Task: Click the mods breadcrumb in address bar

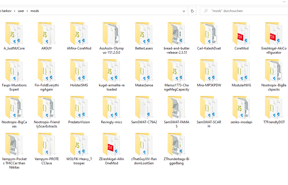Action: click(x=35, y=11)
